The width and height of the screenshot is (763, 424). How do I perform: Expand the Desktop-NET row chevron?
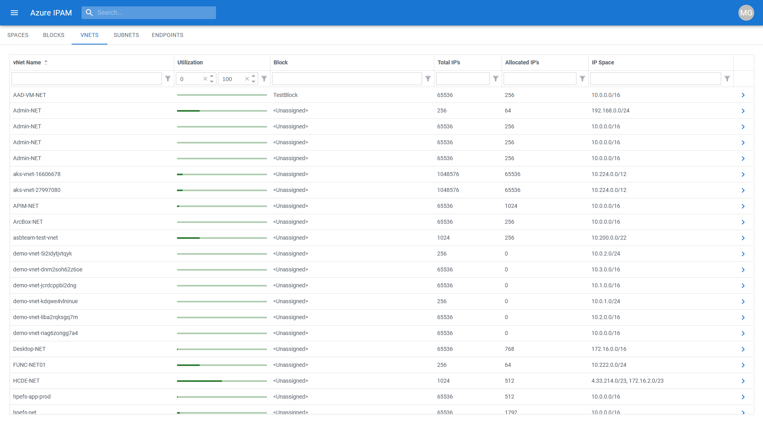[743, 349]
